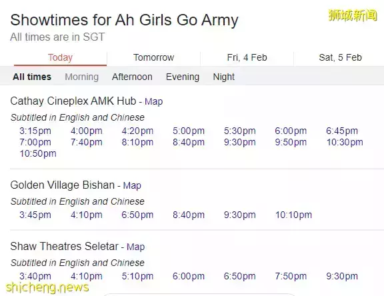Switch to the Tomorrow tab
The image size is (384, 296).
point(153,57)
